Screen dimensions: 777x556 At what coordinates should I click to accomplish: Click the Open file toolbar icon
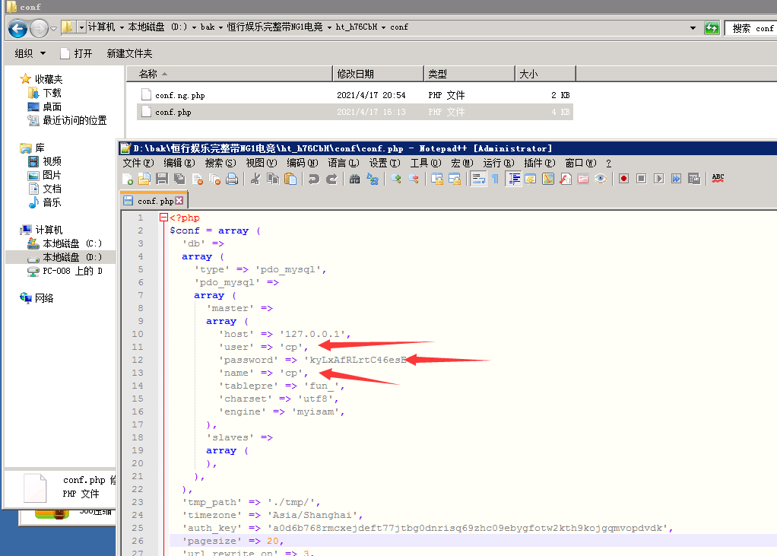tap(144, 179)
